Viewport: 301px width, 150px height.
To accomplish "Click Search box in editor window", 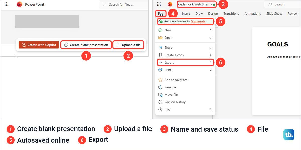I will pos(282,4).
